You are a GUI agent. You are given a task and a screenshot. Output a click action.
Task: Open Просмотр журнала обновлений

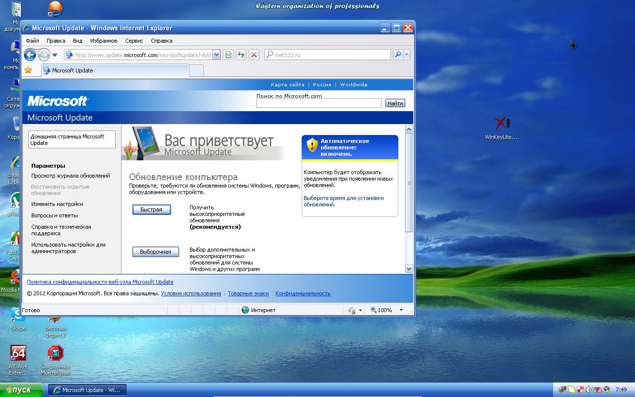pos(70,176)
